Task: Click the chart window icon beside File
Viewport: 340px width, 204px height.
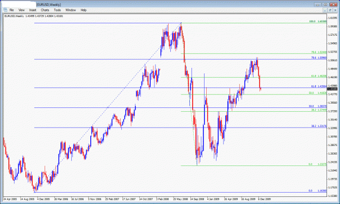Action: click(x=5, y=10)
